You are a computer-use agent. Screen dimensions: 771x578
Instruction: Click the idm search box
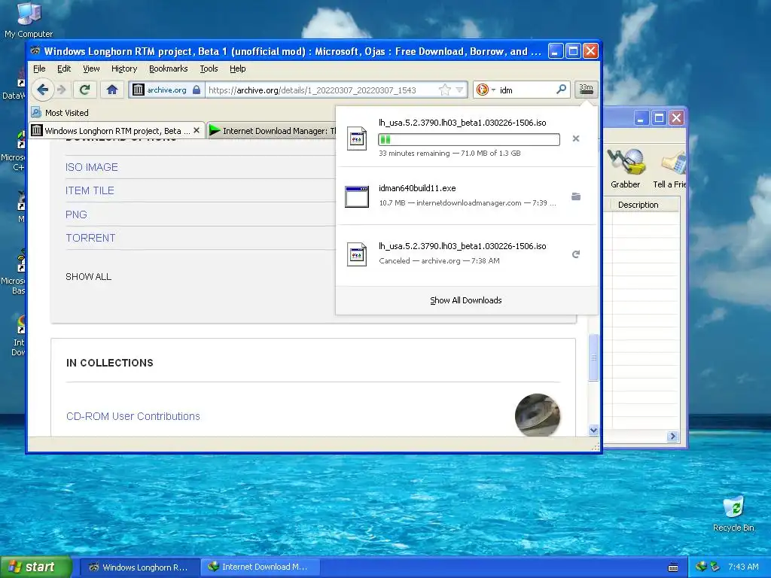tap(526, 90)
